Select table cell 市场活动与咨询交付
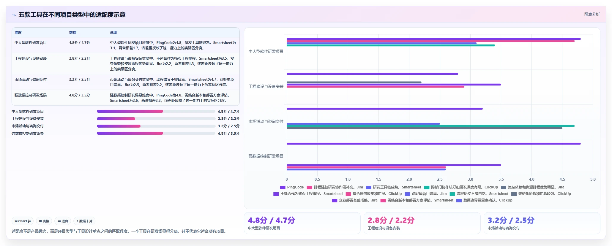The height and width of the screenshot is (246, 612). (31, 80)
